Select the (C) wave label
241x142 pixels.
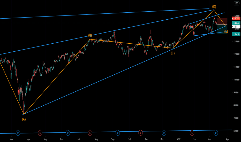click(x=173, y=53)
